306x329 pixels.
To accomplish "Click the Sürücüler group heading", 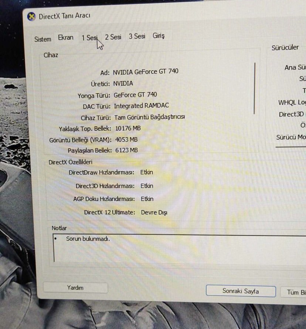I will 285,48.
